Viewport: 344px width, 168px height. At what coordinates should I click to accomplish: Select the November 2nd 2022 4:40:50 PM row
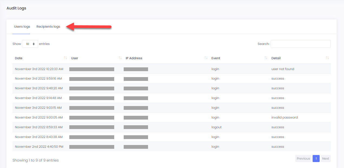pos(39,147)
